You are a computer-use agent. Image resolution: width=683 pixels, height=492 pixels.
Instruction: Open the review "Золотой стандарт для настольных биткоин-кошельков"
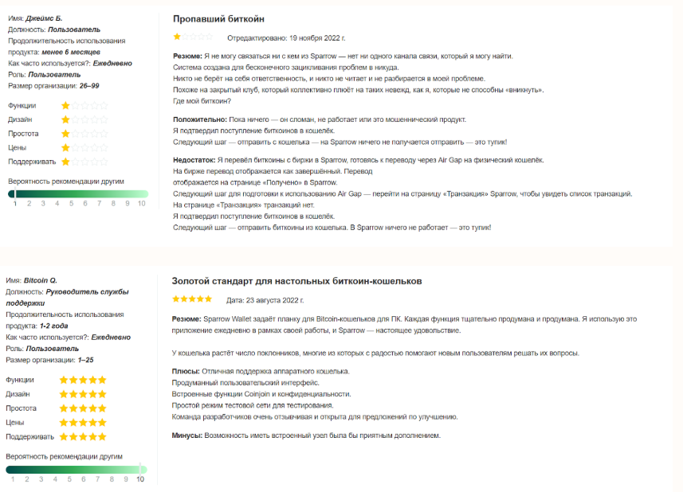click(296, 281)
